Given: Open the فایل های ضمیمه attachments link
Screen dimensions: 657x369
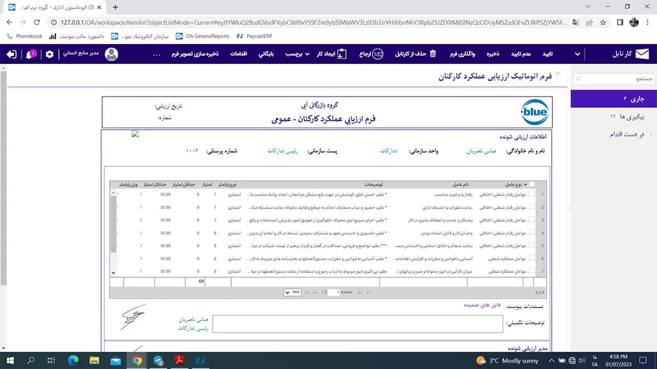Looking at the screenshot, I should coord(483,305).
